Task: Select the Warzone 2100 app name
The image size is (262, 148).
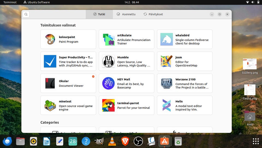Action: click(186, 79)
